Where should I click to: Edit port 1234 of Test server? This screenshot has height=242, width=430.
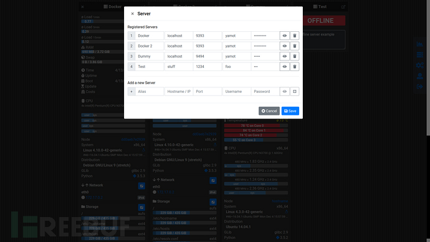pyautogui.click(x=208, y=66)
